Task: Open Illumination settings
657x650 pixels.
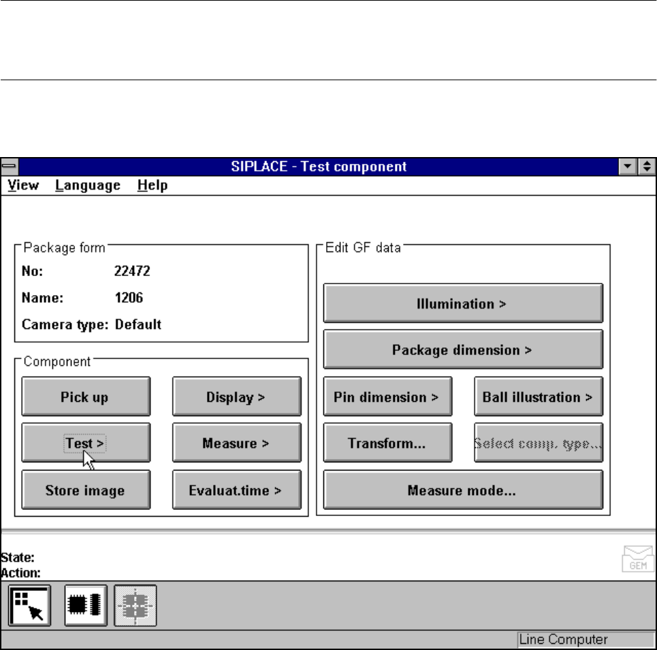Action: (x=463, y=303)
